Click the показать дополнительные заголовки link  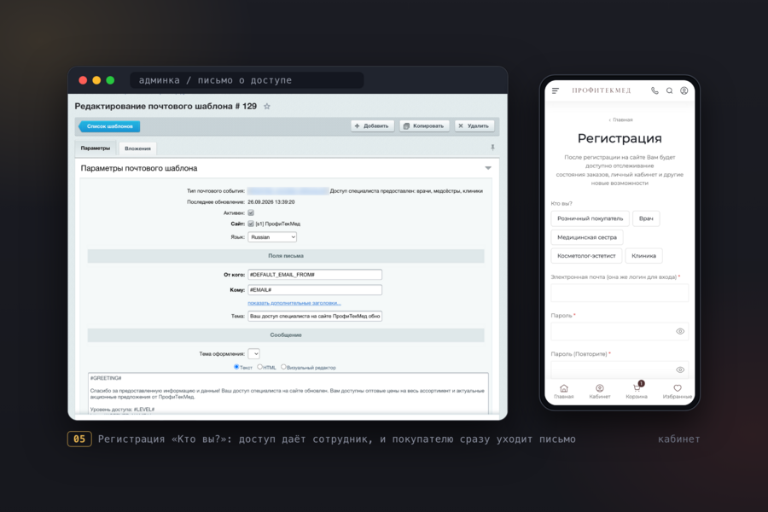[294, 303]
